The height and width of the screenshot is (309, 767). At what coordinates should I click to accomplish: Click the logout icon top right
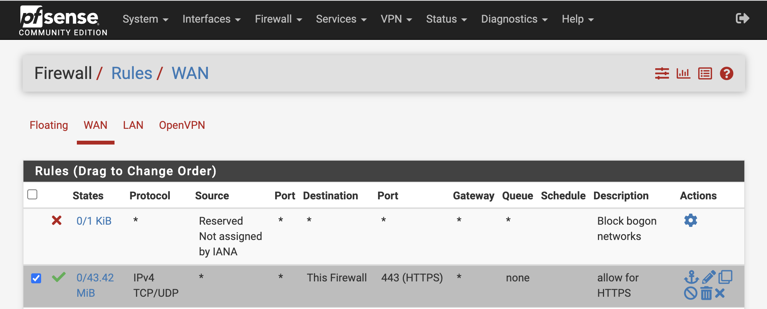[x=742, y=18]
